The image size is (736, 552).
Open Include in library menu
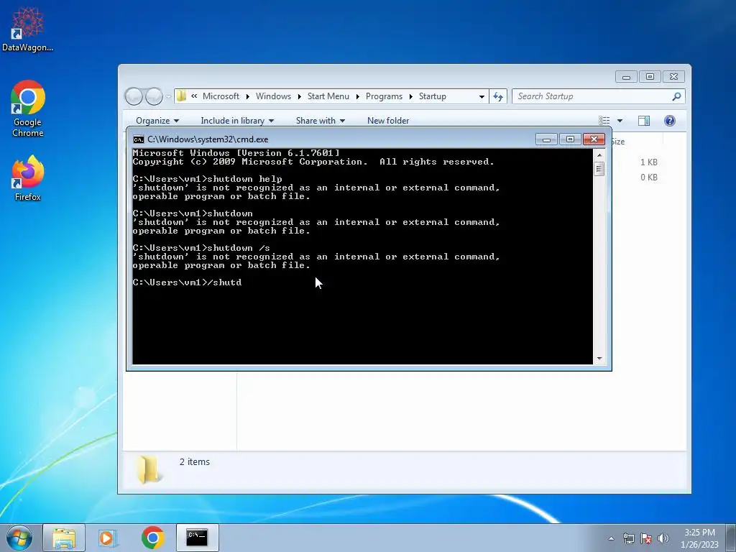[237, 121]
